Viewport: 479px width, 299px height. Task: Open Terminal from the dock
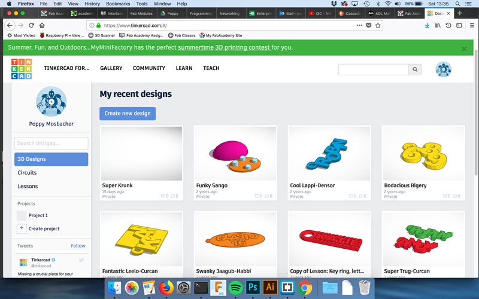[x=201, y=288]
